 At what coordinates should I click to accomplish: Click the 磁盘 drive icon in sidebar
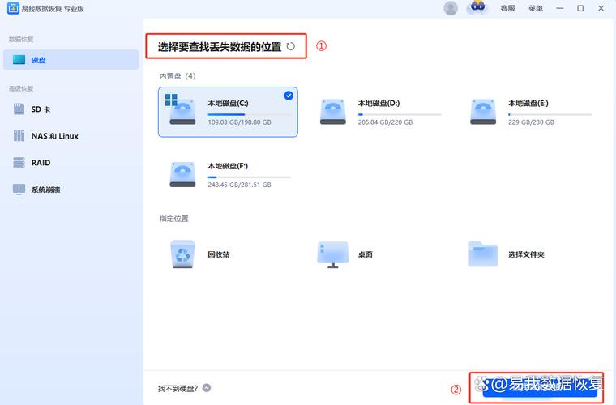pos(19,60)
